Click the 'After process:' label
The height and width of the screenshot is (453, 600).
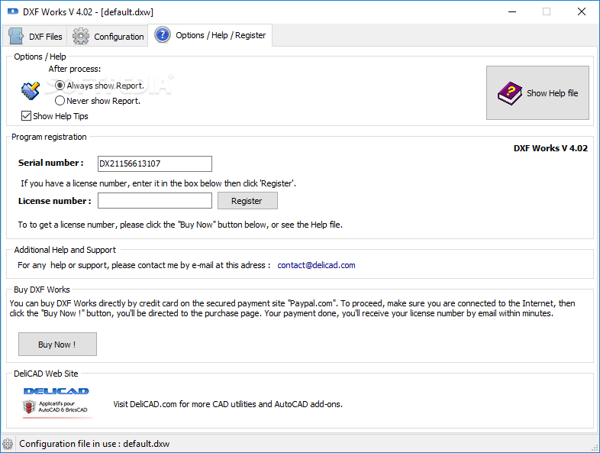tap(75, 69)
